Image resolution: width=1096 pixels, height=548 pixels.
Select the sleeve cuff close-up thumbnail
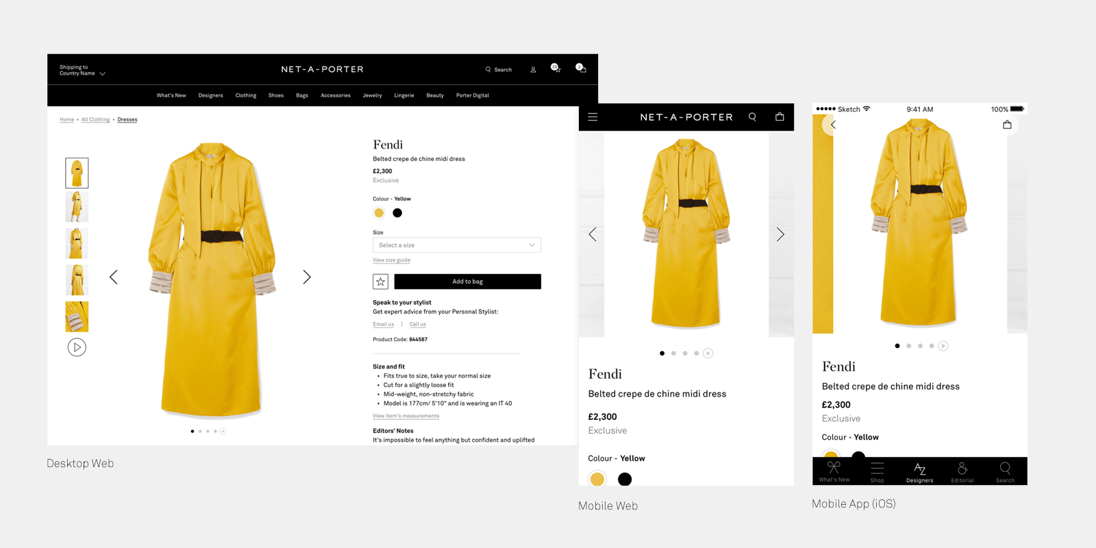[77, 316]
